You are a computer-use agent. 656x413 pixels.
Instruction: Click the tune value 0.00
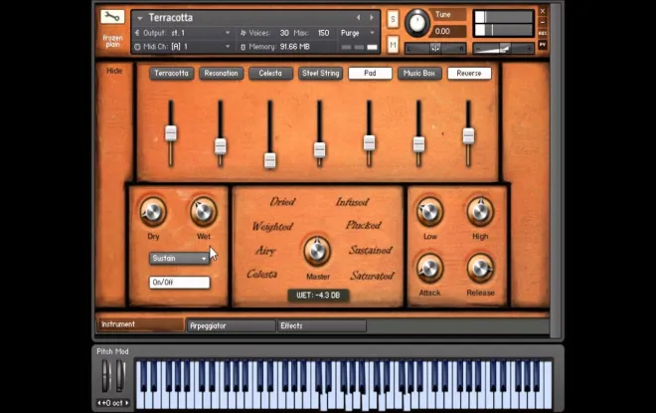click(x=448, y=32)
